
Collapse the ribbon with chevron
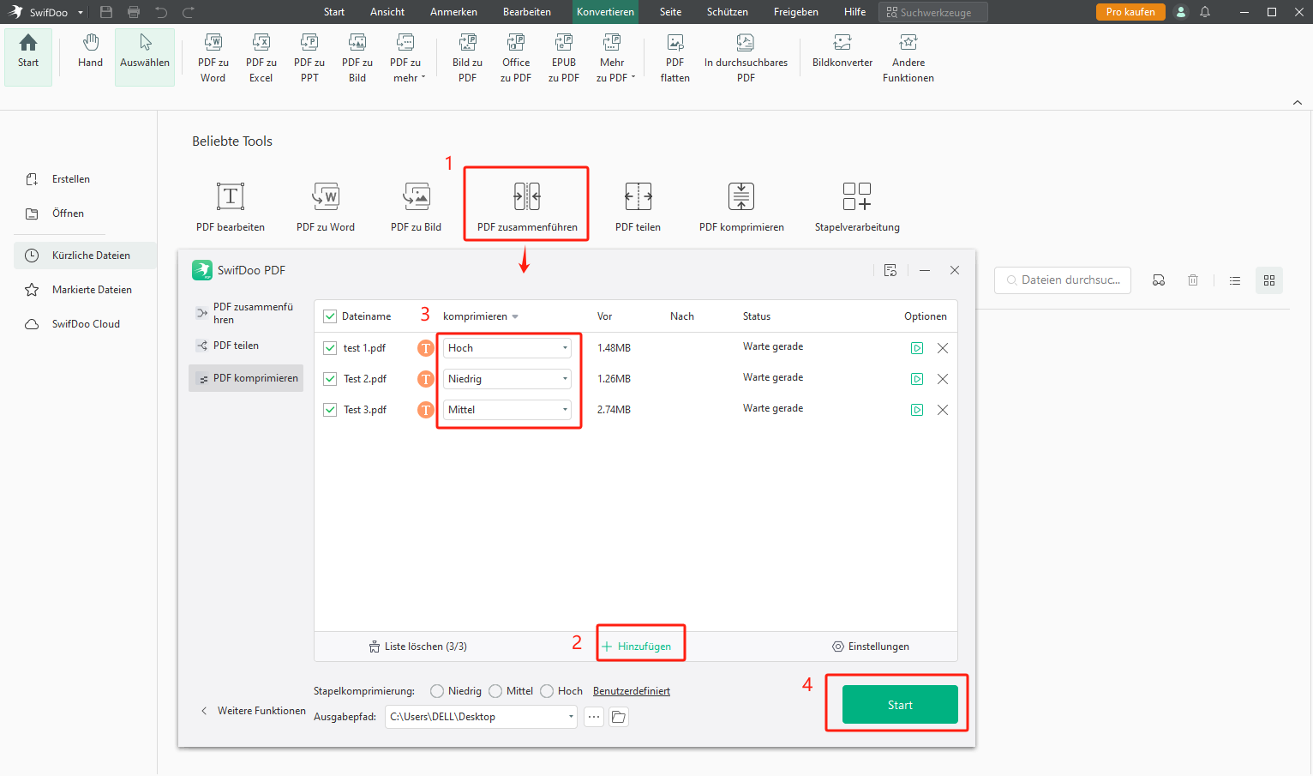1297,103
